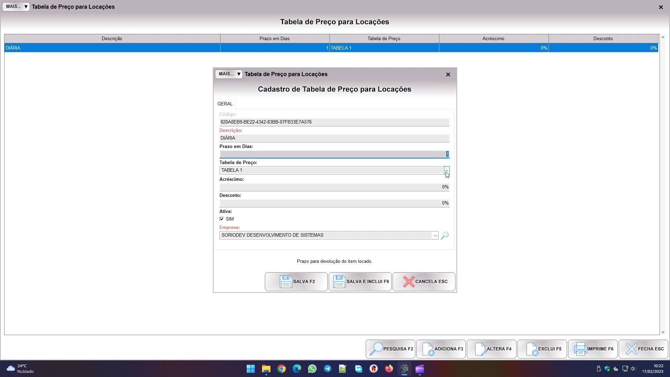Open the Empresa company dropdown

tap(435, 236)
